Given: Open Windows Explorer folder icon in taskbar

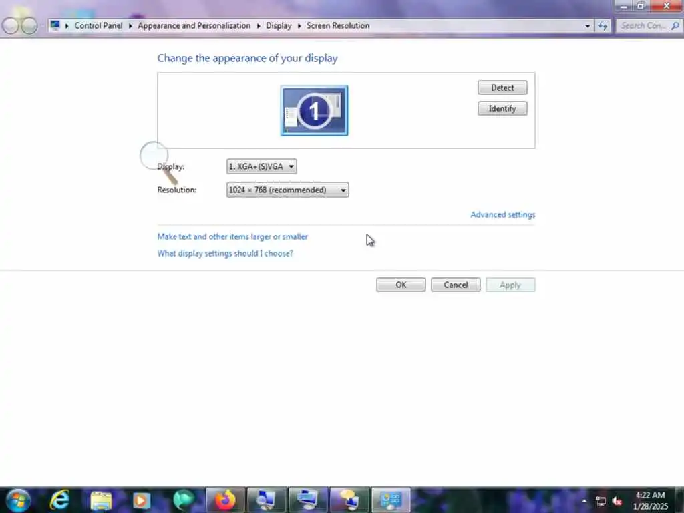Looking at the screenshot, I should pos(102,501).
